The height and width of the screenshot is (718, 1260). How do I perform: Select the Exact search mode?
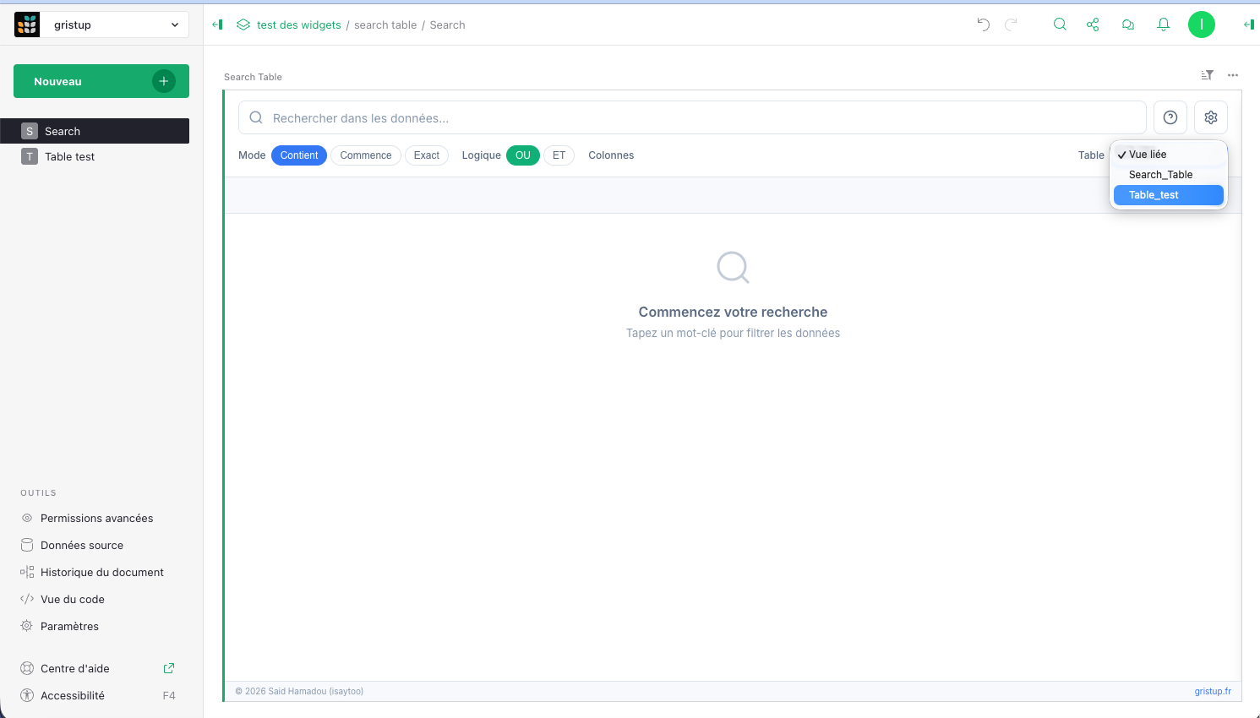(x=427, y=155)
